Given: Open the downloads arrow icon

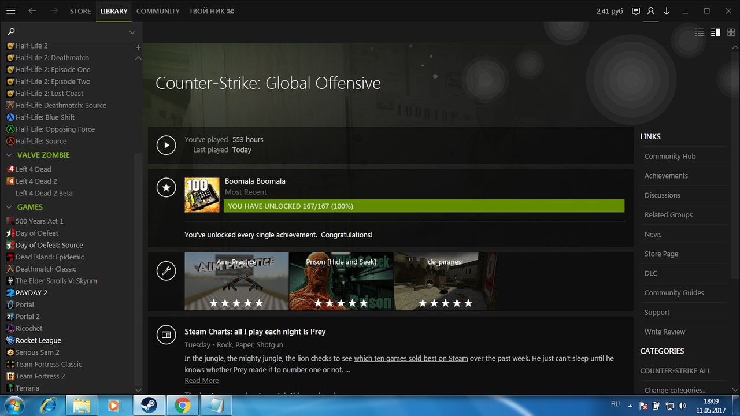Looking at the screenshot, I should [x=667, y=11].
